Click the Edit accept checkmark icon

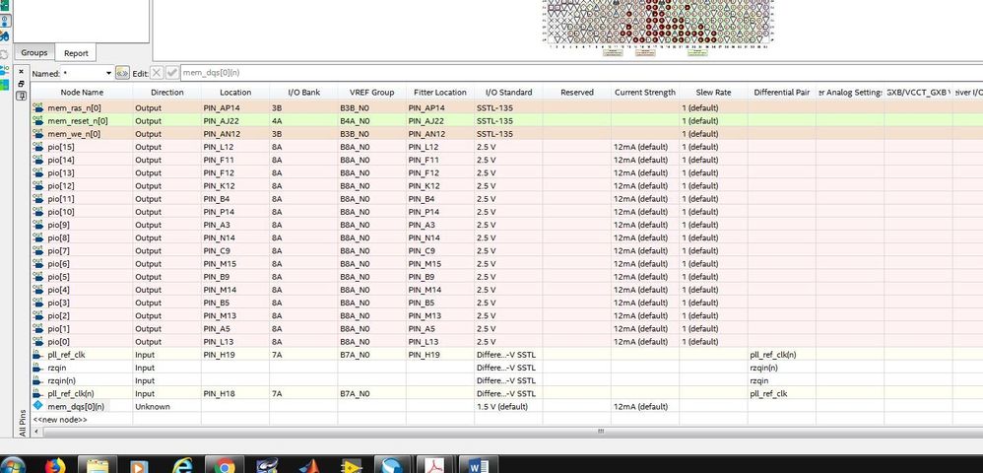tap(171, 73)
